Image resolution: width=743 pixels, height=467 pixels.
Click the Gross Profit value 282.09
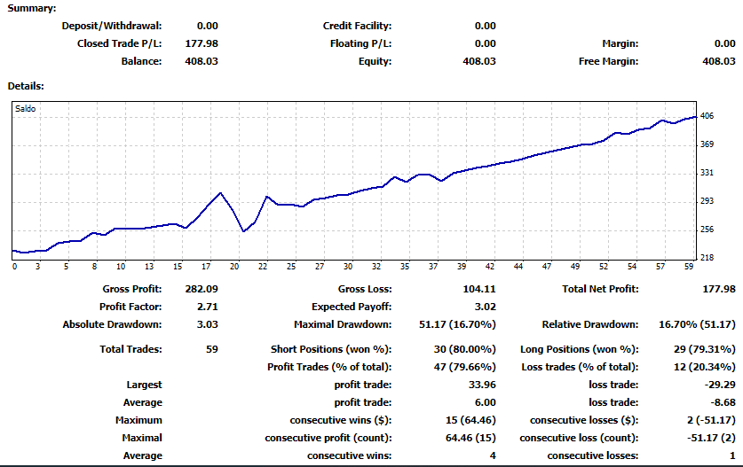click(202, 289)
